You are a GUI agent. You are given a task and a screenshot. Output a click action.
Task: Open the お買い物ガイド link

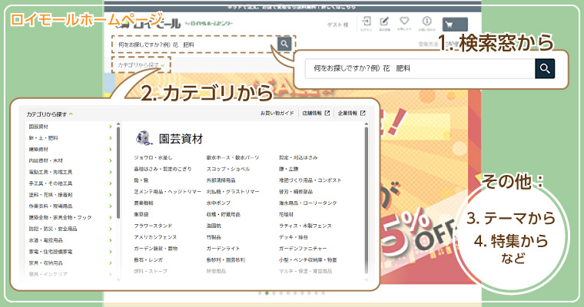pos(277,113)
